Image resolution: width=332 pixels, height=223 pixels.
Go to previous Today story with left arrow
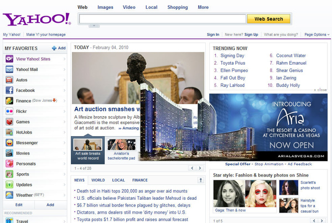tap(192, 168)
